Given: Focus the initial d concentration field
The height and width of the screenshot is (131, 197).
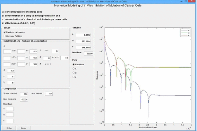Looking at the screenshot, I should pyautogui.click(x=11, y=71).
